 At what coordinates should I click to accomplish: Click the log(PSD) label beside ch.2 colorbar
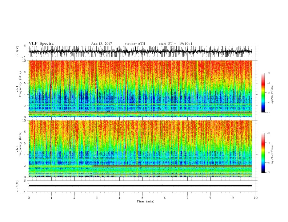(x=272, y=154)
